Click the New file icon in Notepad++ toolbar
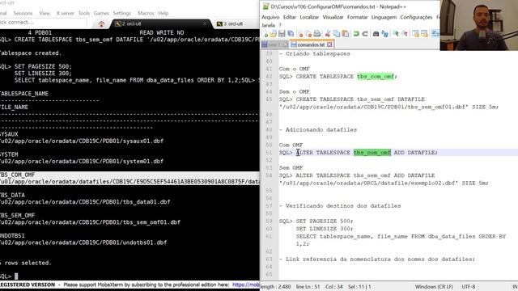The image size is (518, 291). 265,34
